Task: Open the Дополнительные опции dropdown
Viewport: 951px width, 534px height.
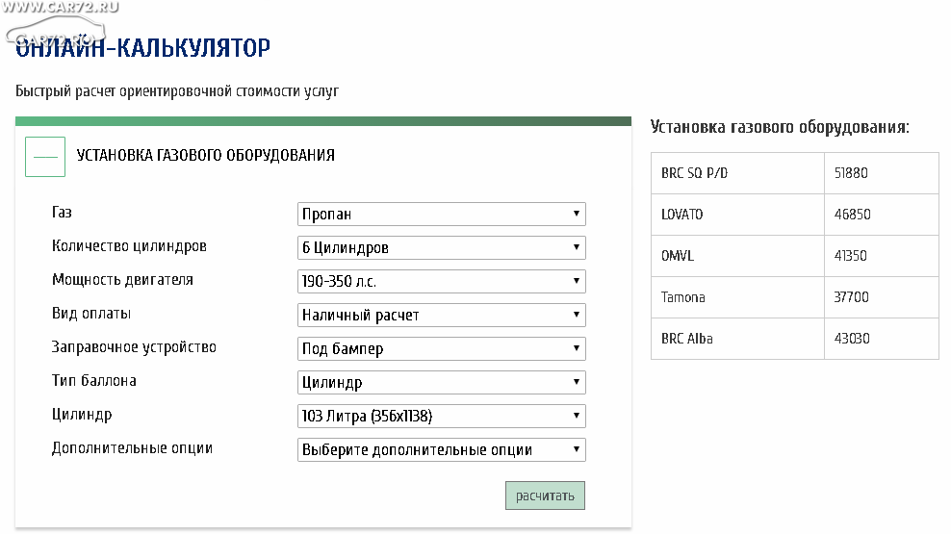Action: click(x=442, y=449)
